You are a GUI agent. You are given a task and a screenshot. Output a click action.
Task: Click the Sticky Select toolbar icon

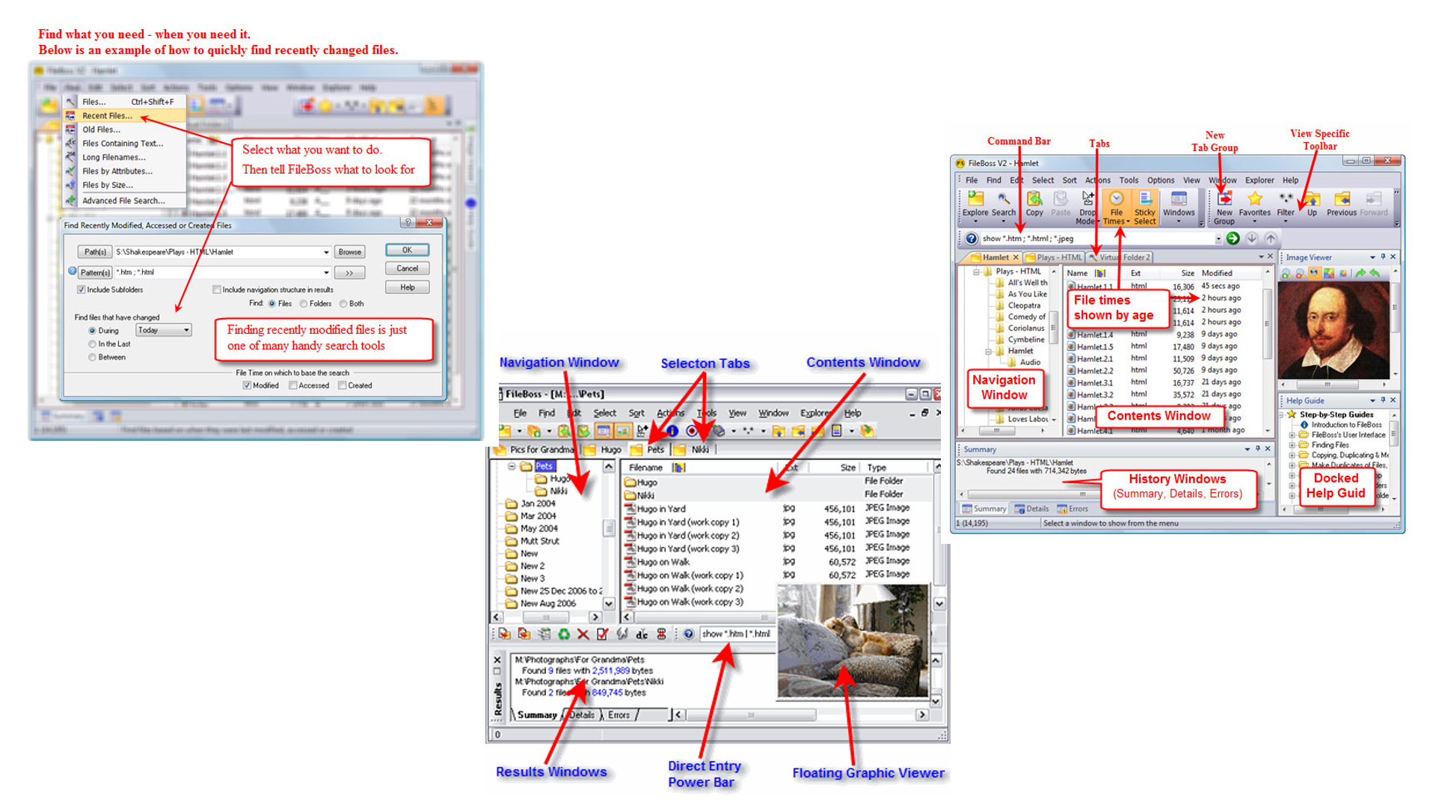tap(1144, 199)
